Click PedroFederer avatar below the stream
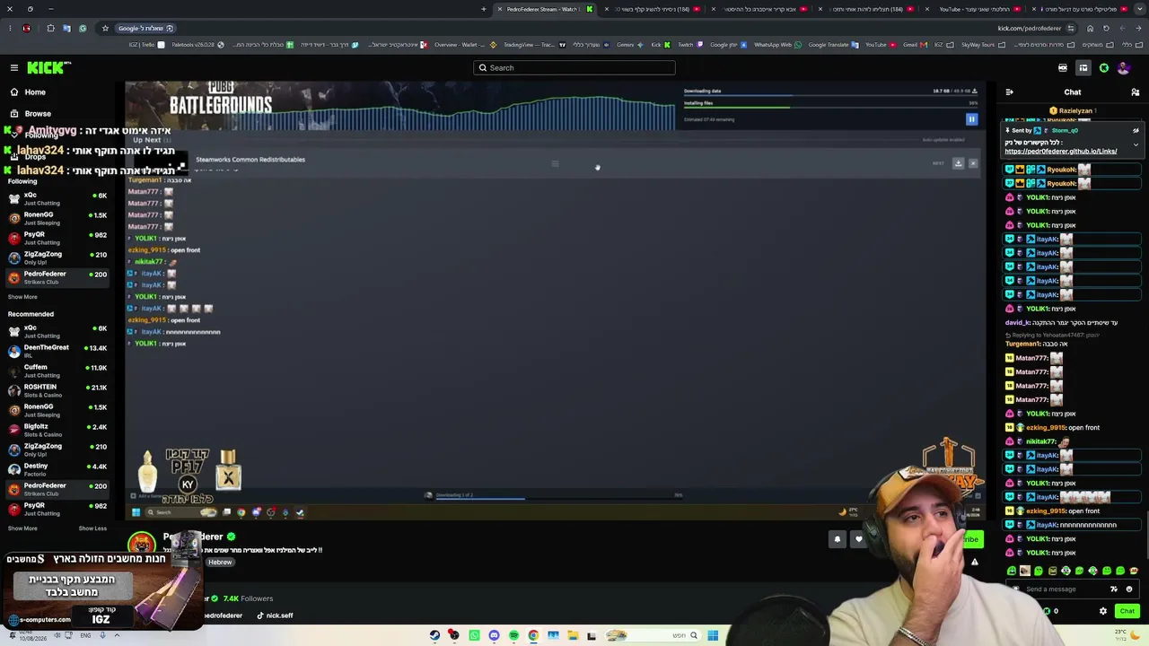1149x646 pixels. (142, 544)
